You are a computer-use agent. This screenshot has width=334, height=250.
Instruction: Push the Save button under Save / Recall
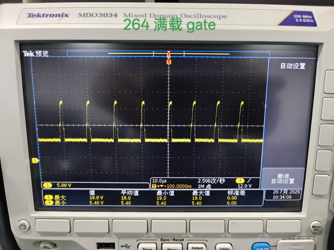147,247
